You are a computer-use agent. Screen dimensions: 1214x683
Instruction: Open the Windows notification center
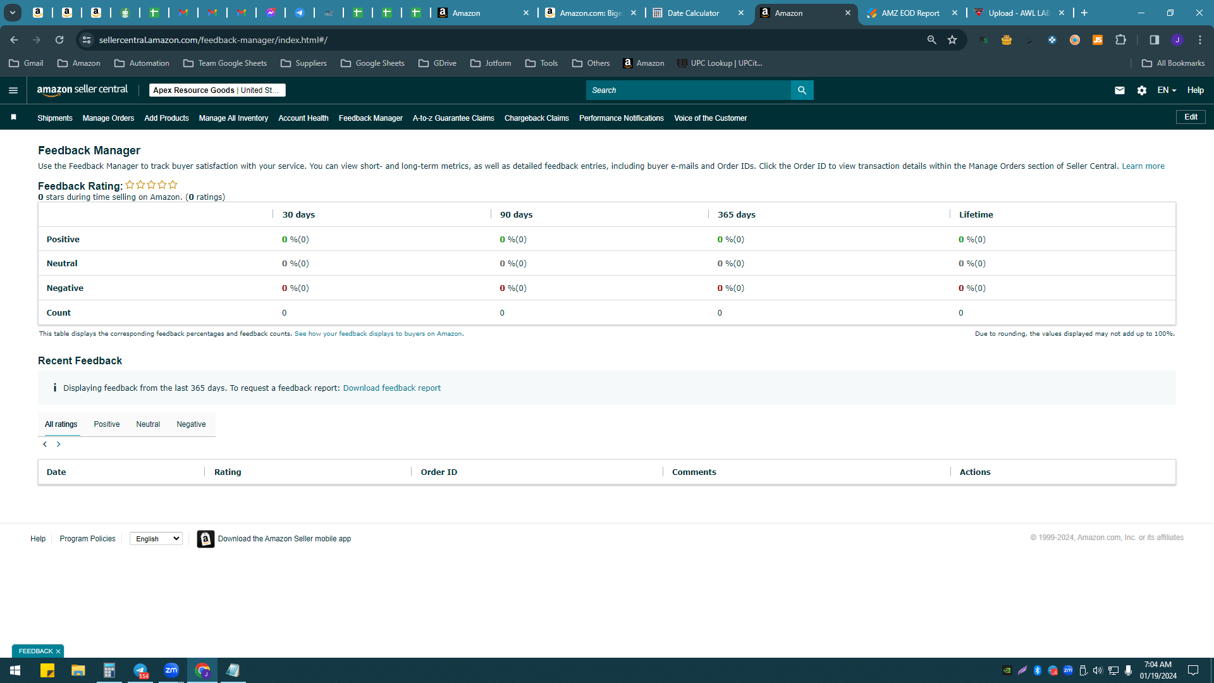point(1193,670)
